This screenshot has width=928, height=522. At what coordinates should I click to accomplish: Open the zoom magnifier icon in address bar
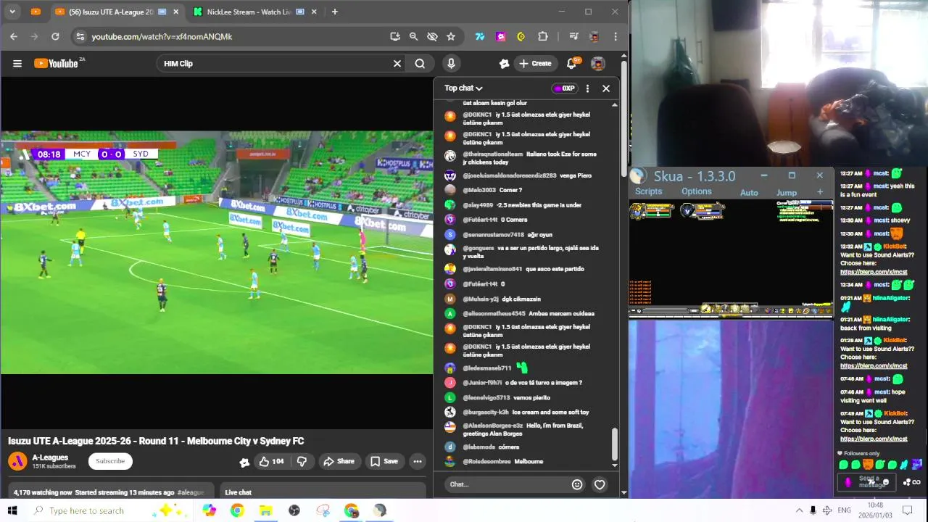point(413,36)
